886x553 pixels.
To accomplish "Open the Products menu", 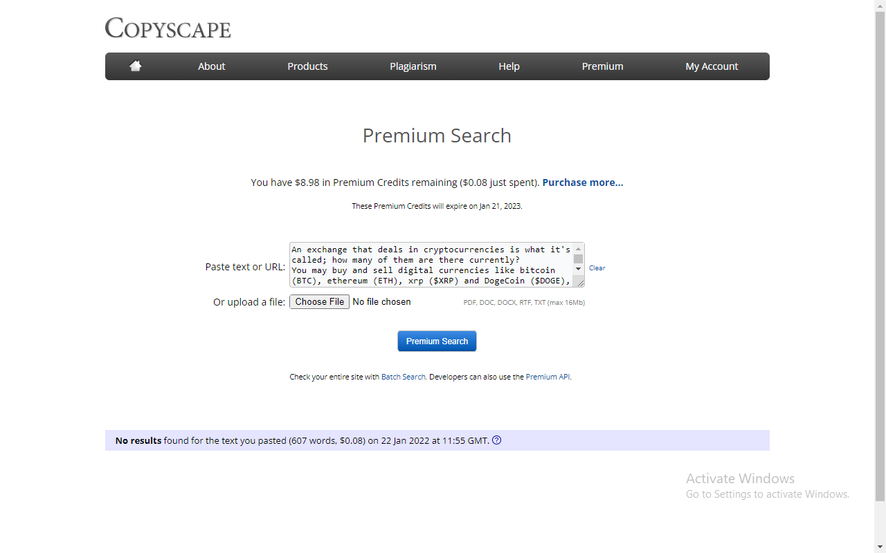I will coord(307,66).
